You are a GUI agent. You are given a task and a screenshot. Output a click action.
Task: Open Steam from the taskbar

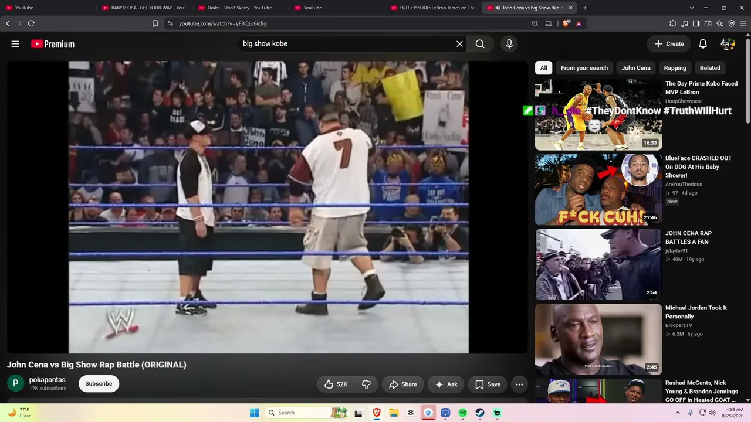[x=479, y=413]
